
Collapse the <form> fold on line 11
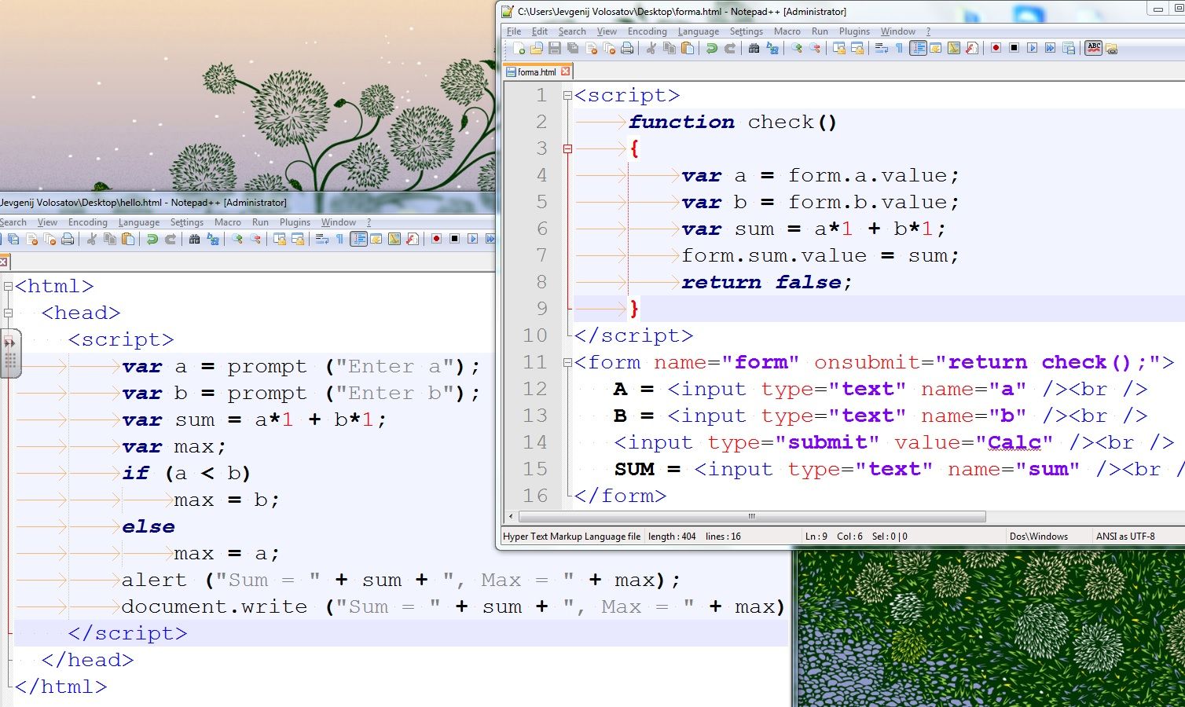(567, 363)
